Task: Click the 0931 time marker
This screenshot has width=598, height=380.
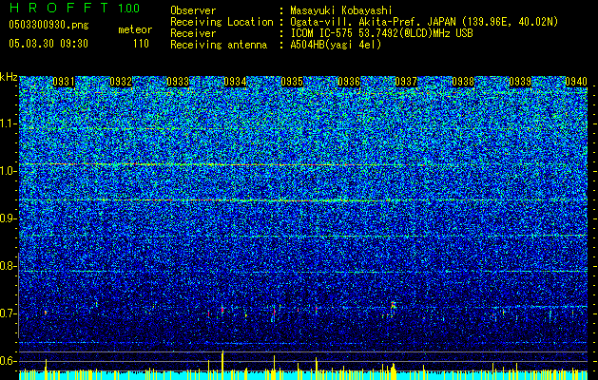Action: coord(64,82)
